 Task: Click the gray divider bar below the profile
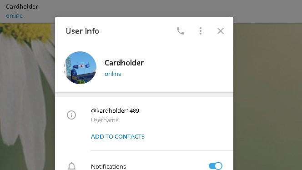(144, 95)
